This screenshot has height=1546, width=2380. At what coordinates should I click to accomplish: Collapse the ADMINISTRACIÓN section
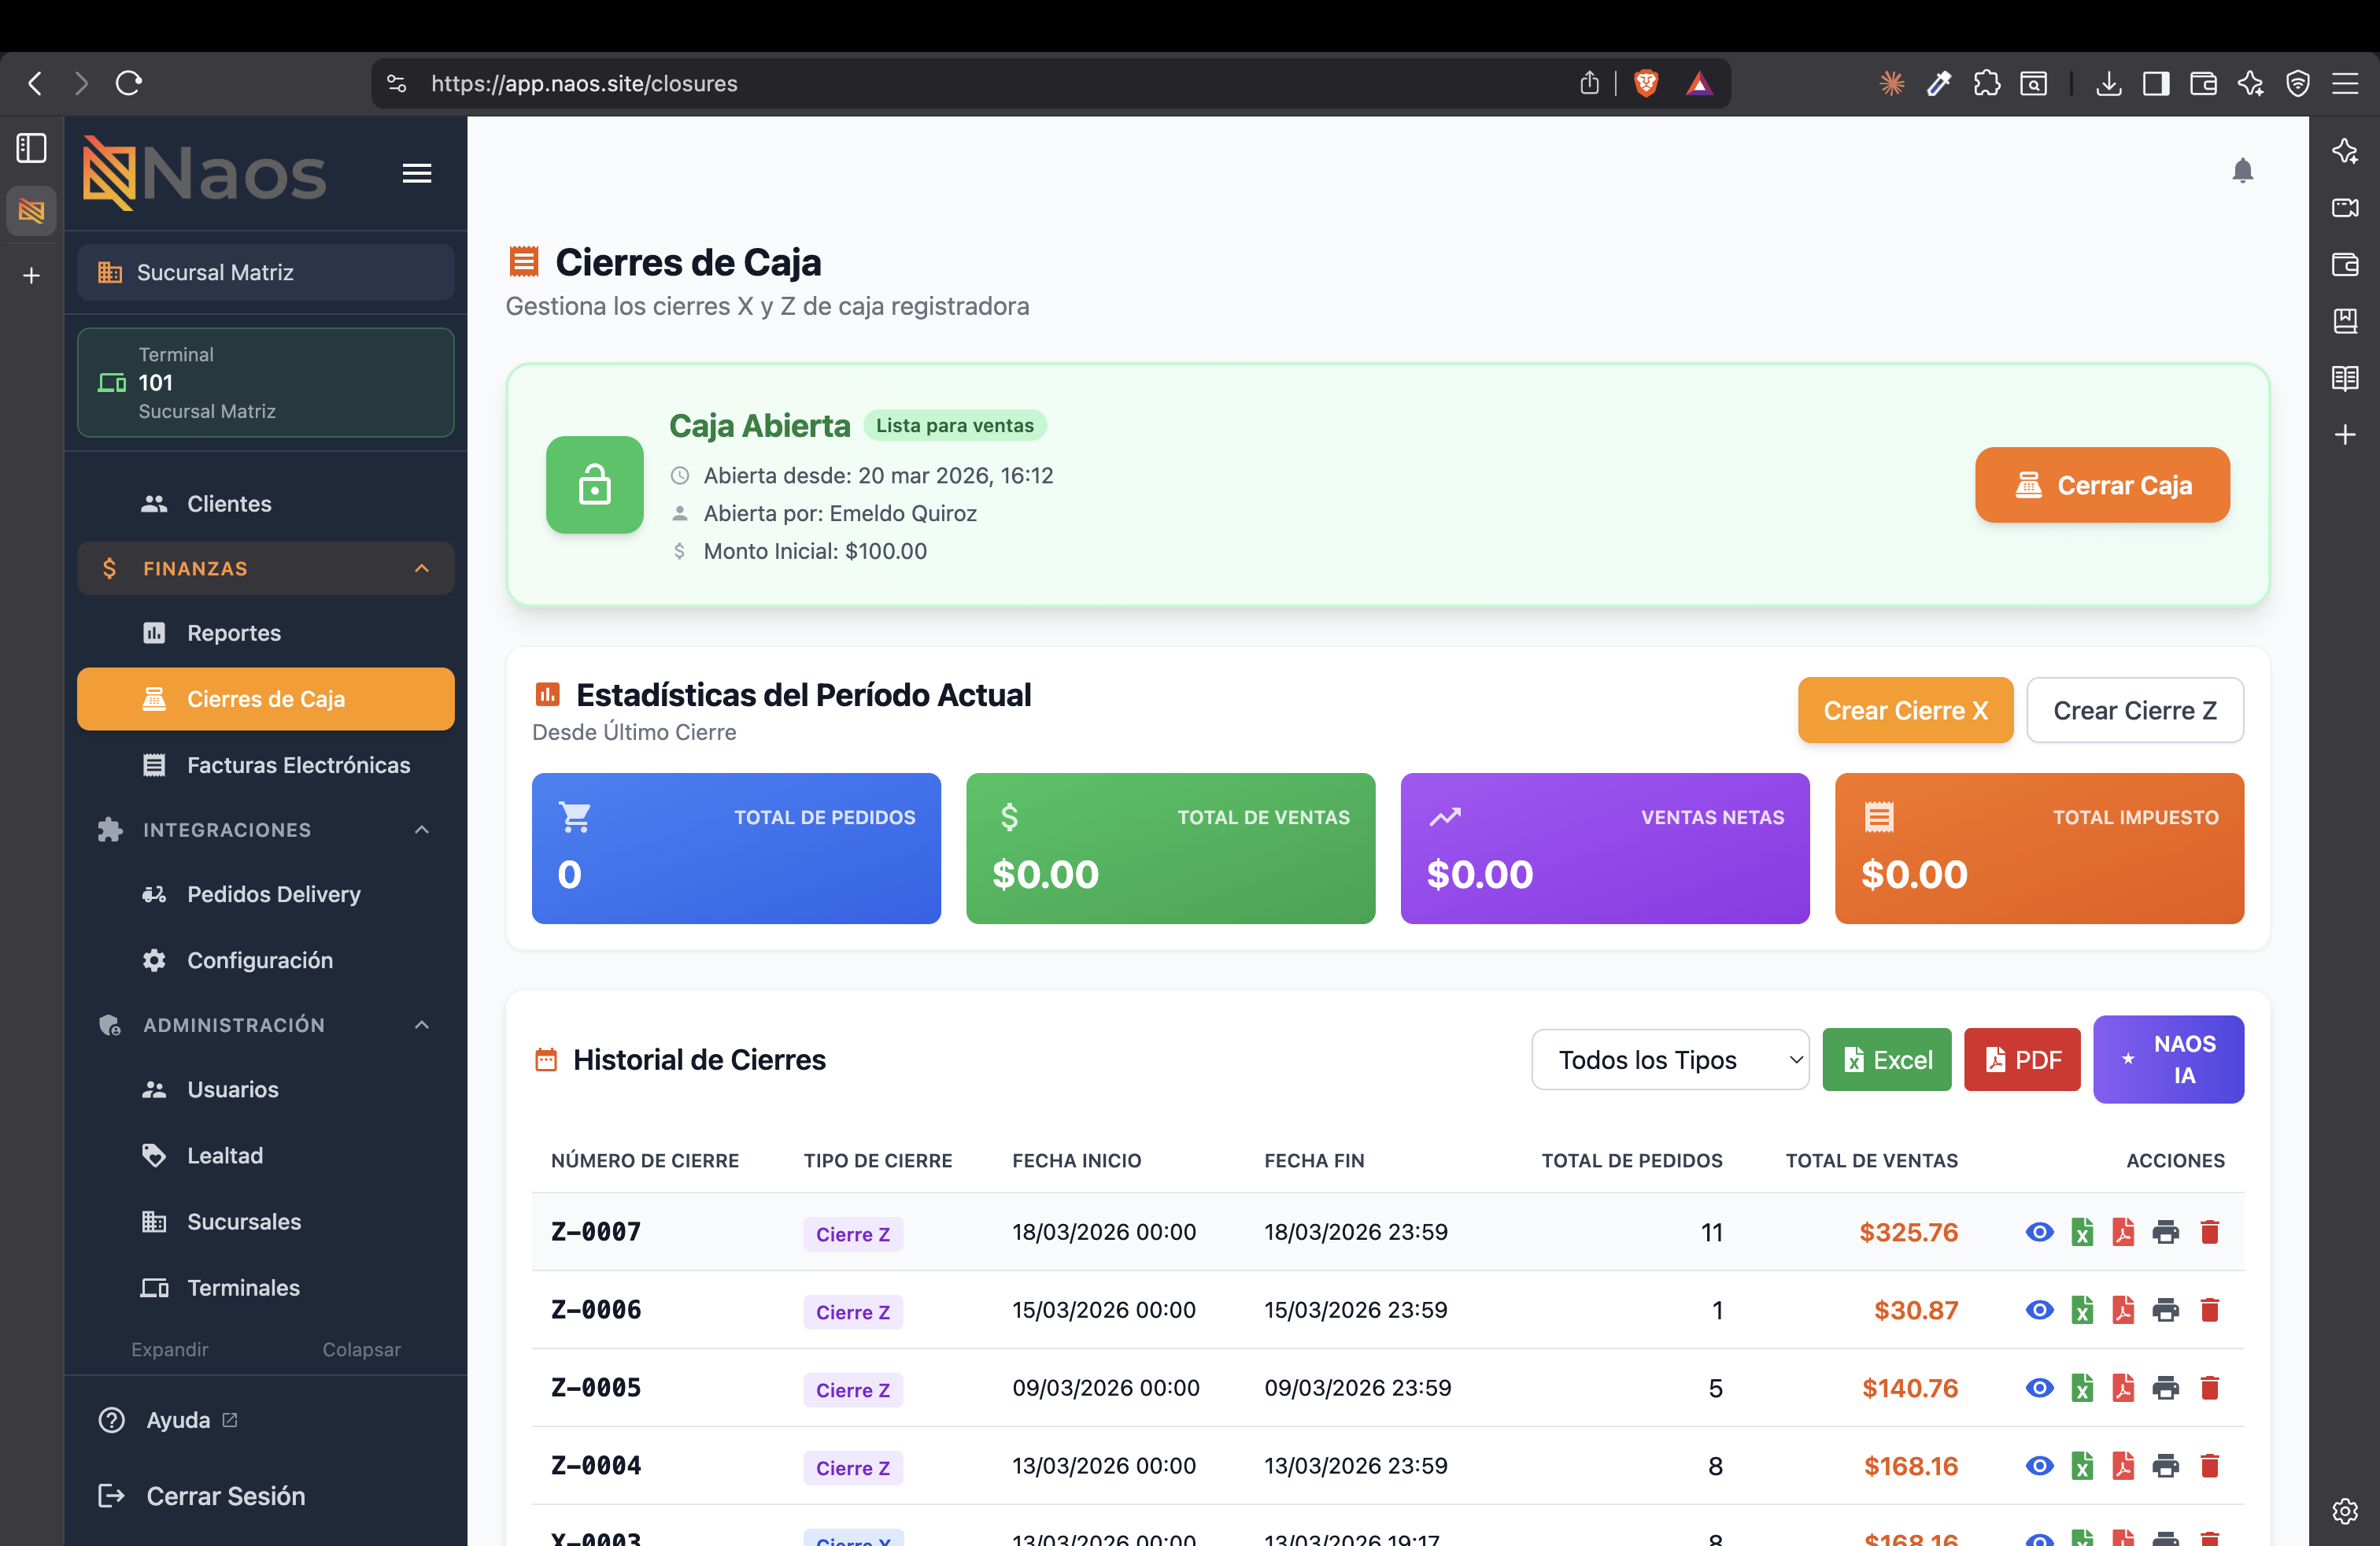click(x=265, y=1024)
